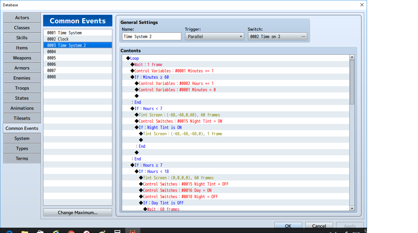Click the Change Maximum... button
418x233 pixels.
tap(78, 213)
